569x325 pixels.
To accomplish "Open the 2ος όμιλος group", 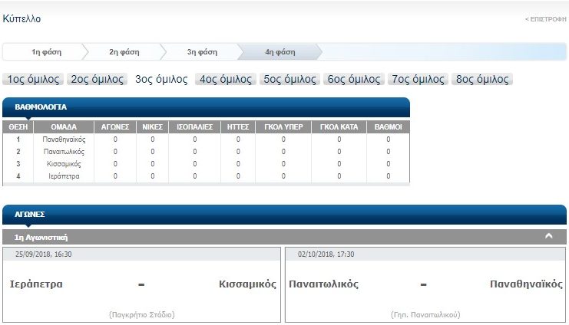I will (98, 79).
